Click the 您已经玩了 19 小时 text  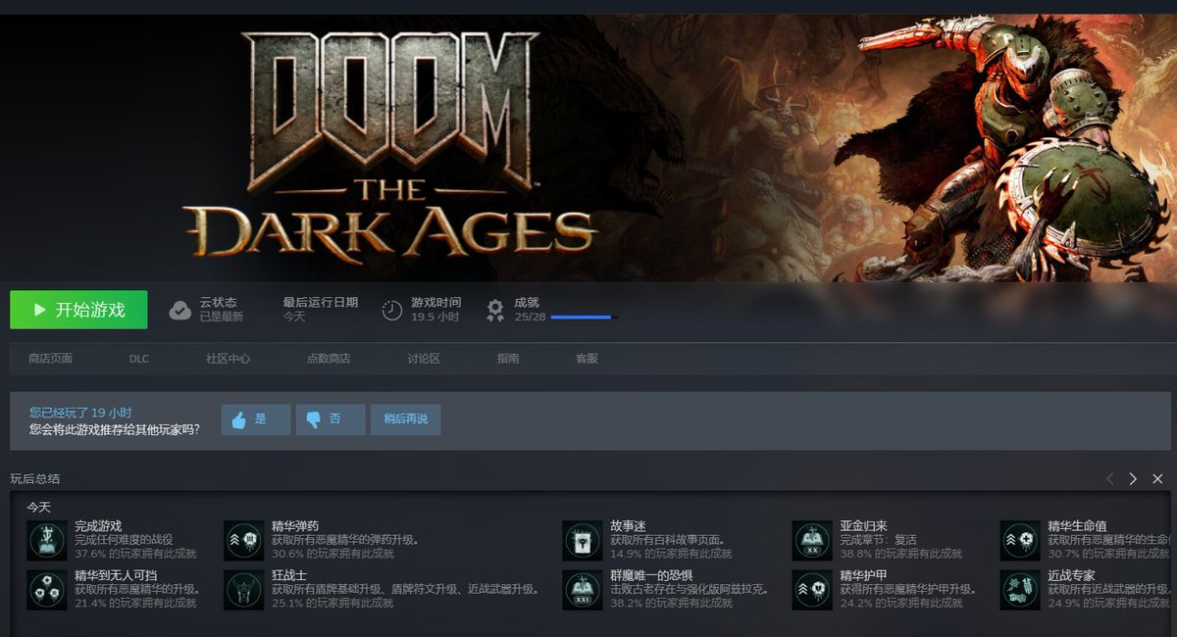80,413
